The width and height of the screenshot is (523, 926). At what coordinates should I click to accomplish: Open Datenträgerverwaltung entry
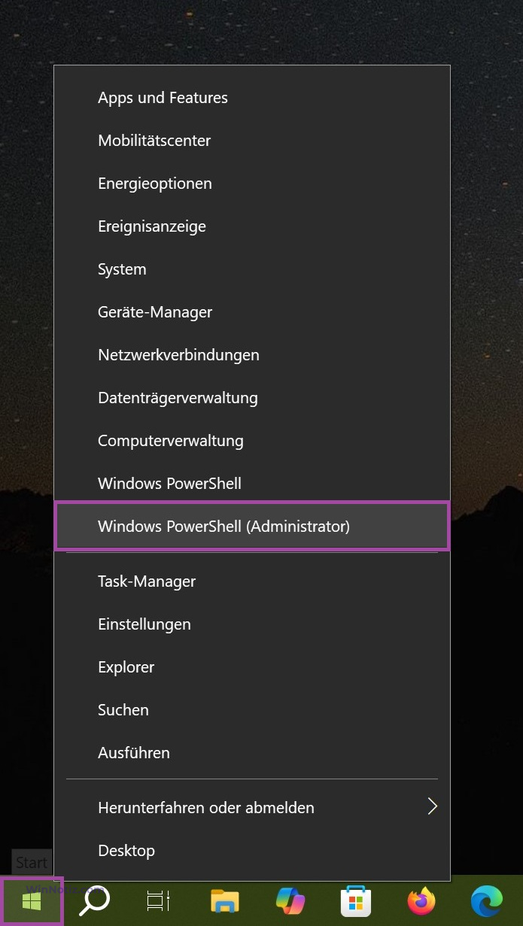tap(252, 398)
